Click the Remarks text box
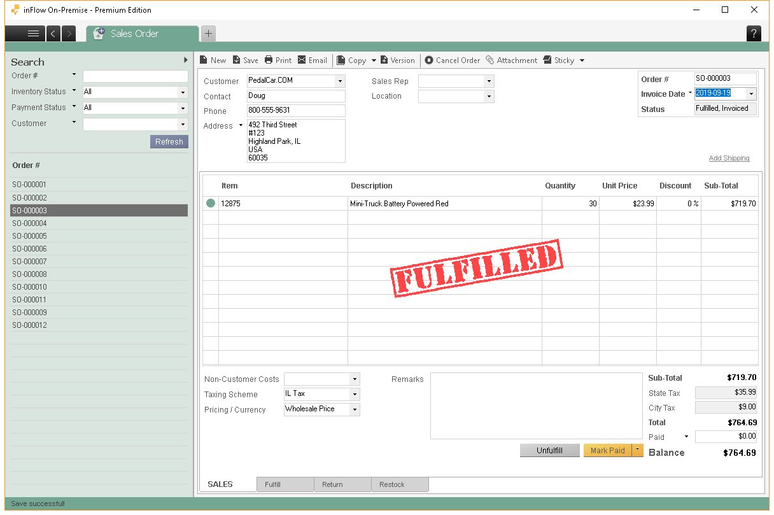Screen dimensions: 774x515 click(x=537, y=406)
